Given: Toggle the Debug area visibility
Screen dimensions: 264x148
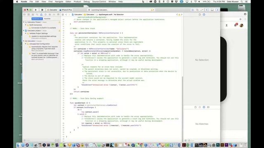Looking at the screenshot, I should click(x=212, y=10).
